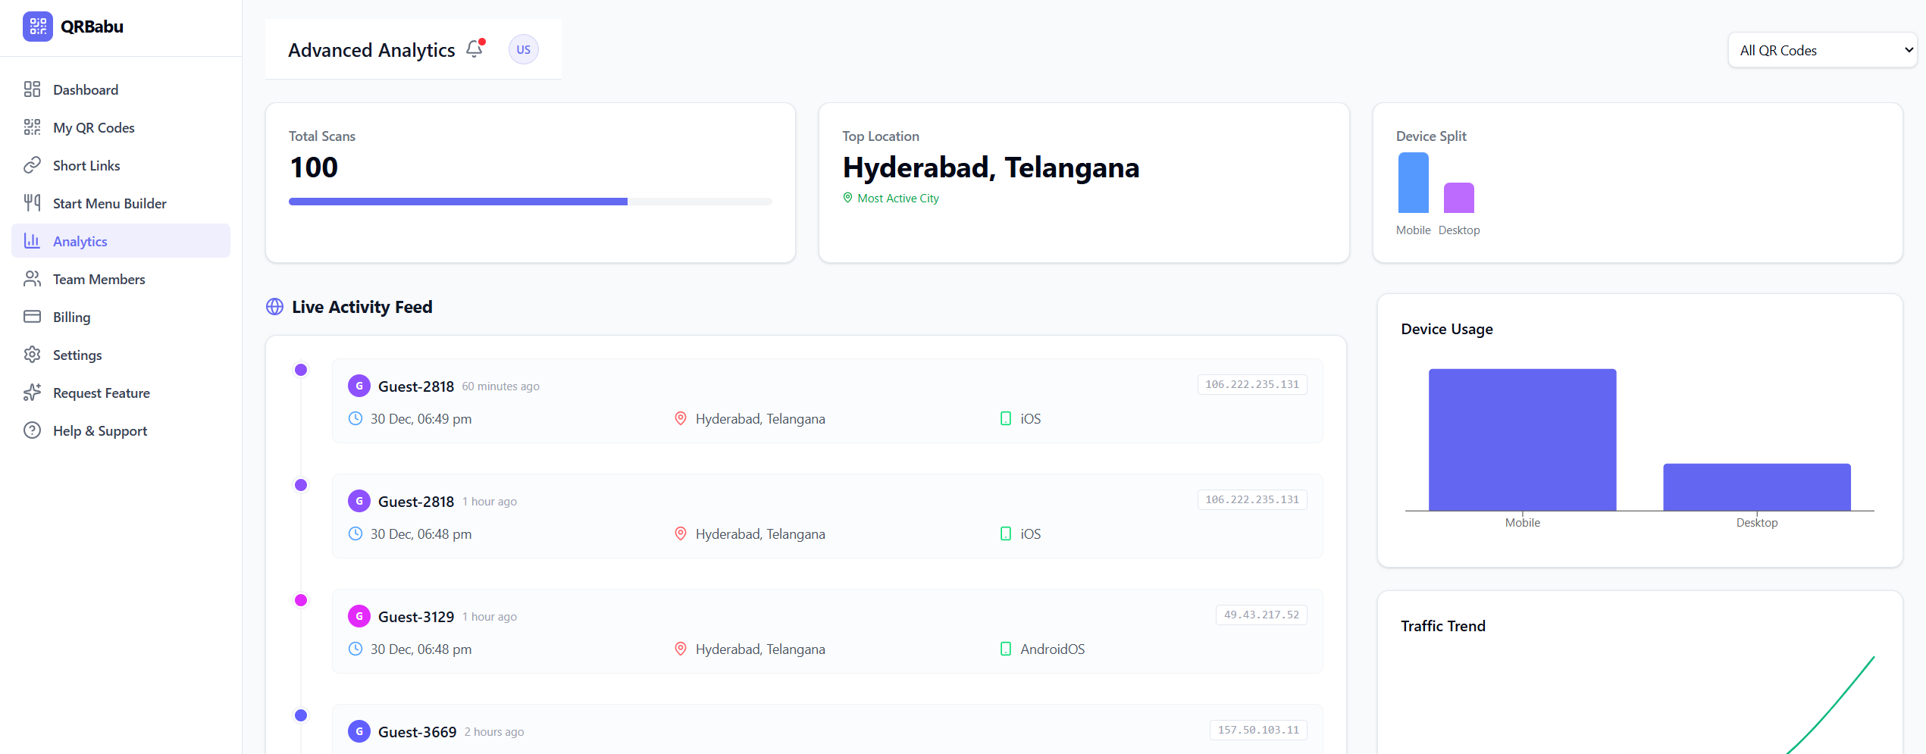Open Request Feature link
The height and width of the screenshot is (754, 1926).
pos(121,393)
